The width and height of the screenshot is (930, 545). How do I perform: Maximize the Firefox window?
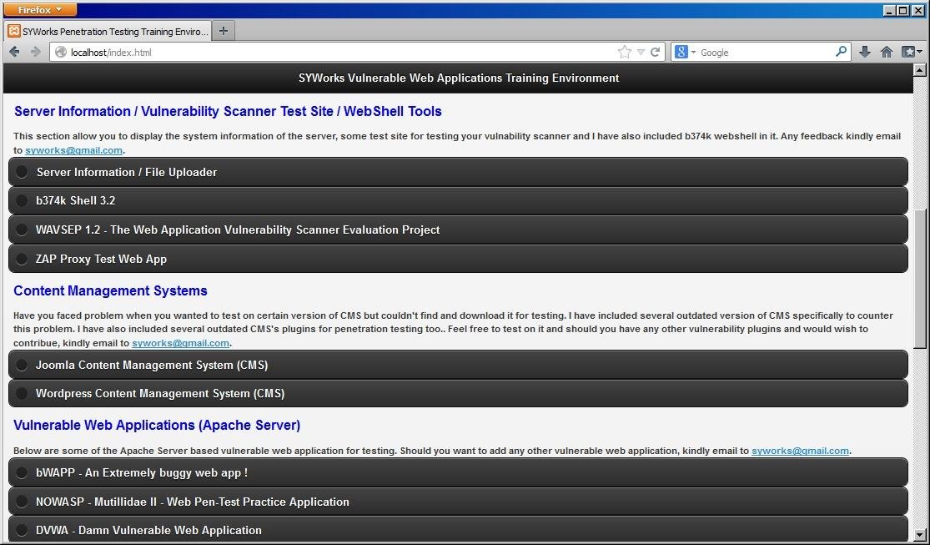tap(902, 10)
